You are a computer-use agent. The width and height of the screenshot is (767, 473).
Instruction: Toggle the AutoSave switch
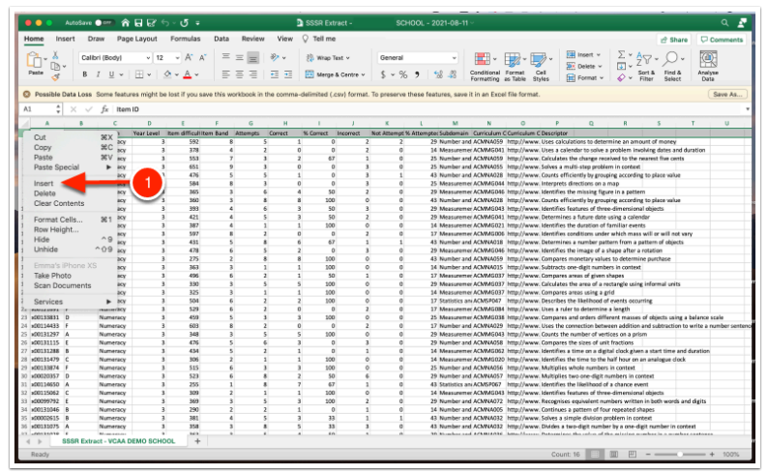[105, 21]
